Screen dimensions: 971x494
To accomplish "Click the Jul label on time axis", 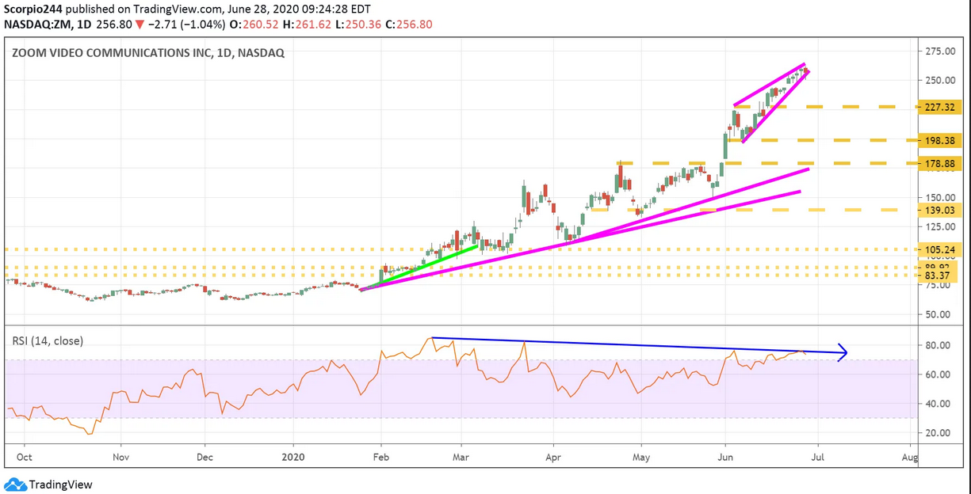I will coord(819,457).
